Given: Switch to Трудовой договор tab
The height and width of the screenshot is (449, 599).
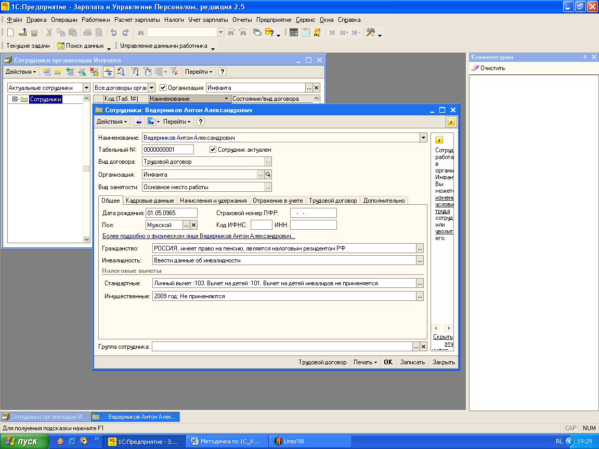Looking at the screenshot, I should pos(333,201).
